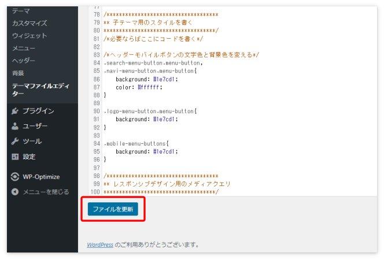Click line number 89 in gutter

point(97,103)
